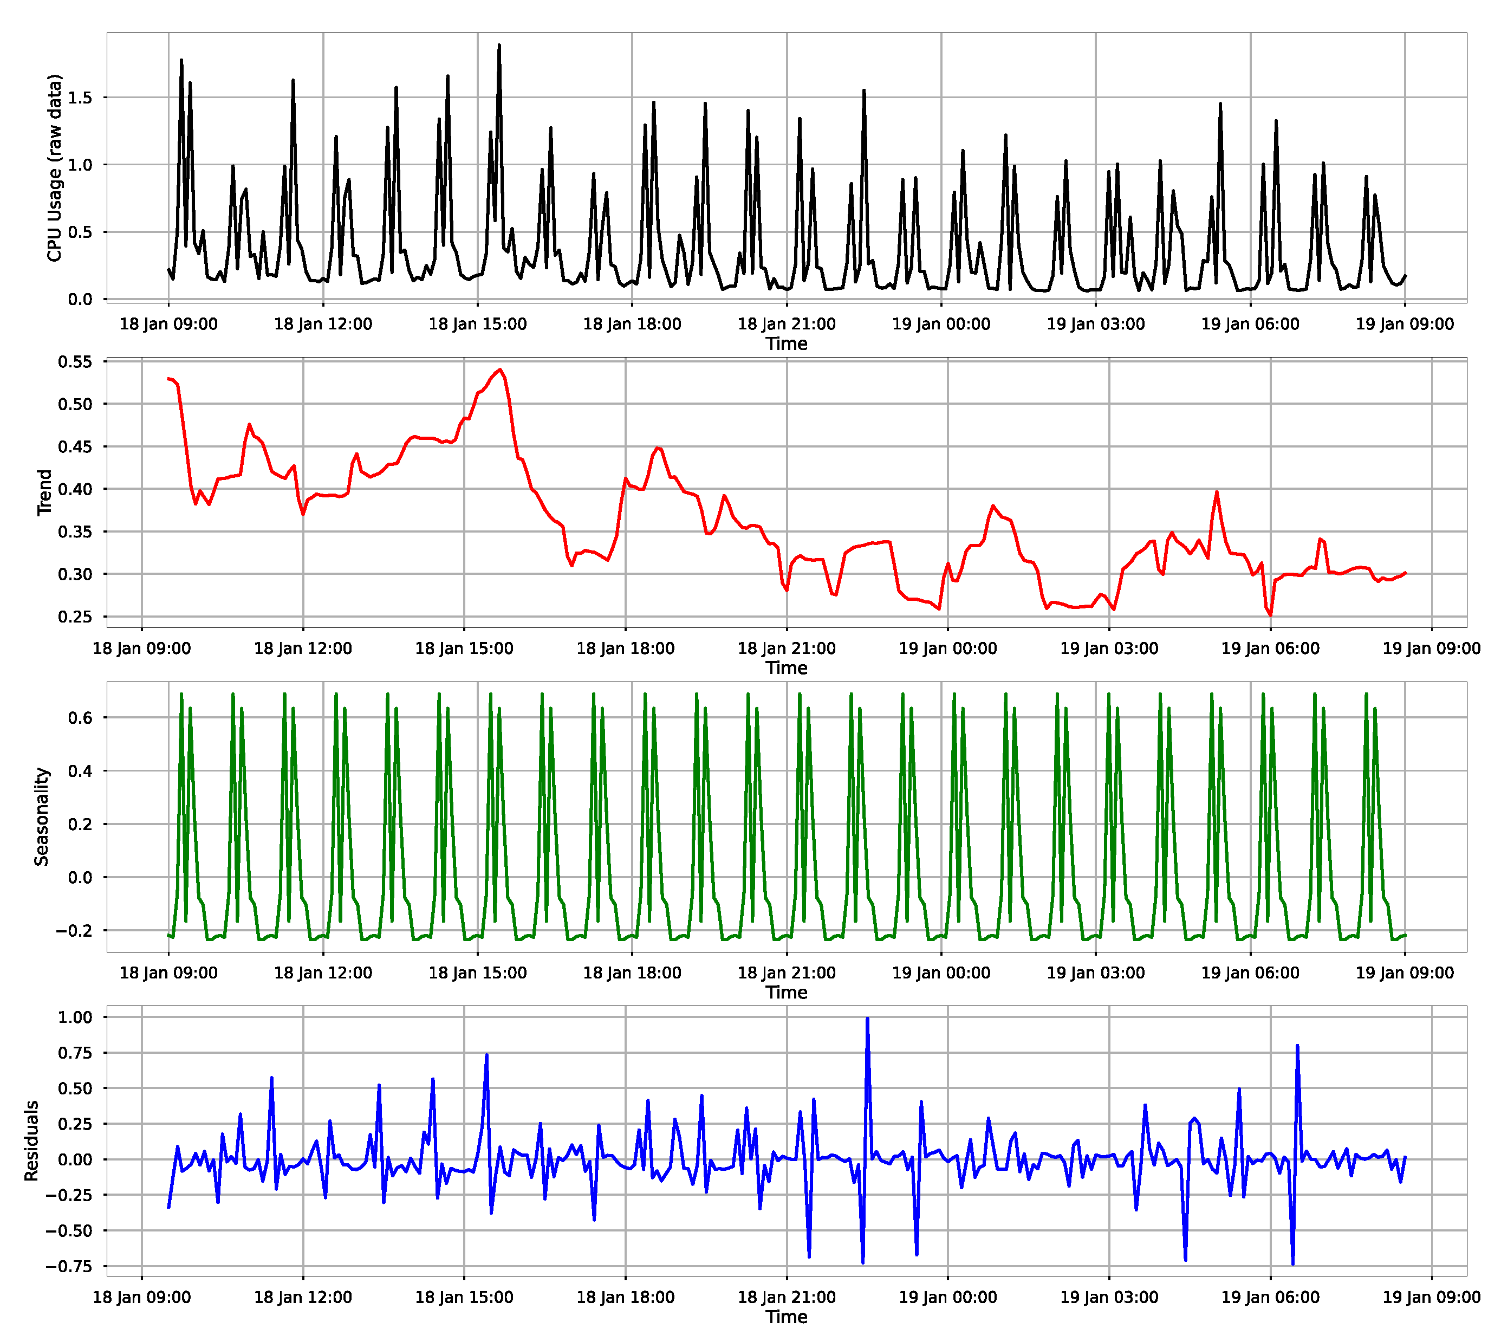Click "18 Jan 09:00" under the Residuals plot
1501x1329 pixels.
pyautogui.click(x=141, y=1296)
